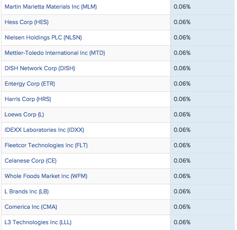The image size is (237, 230).
Task: Click Harris Corp (HRS) link
Action: coord(28,99)
